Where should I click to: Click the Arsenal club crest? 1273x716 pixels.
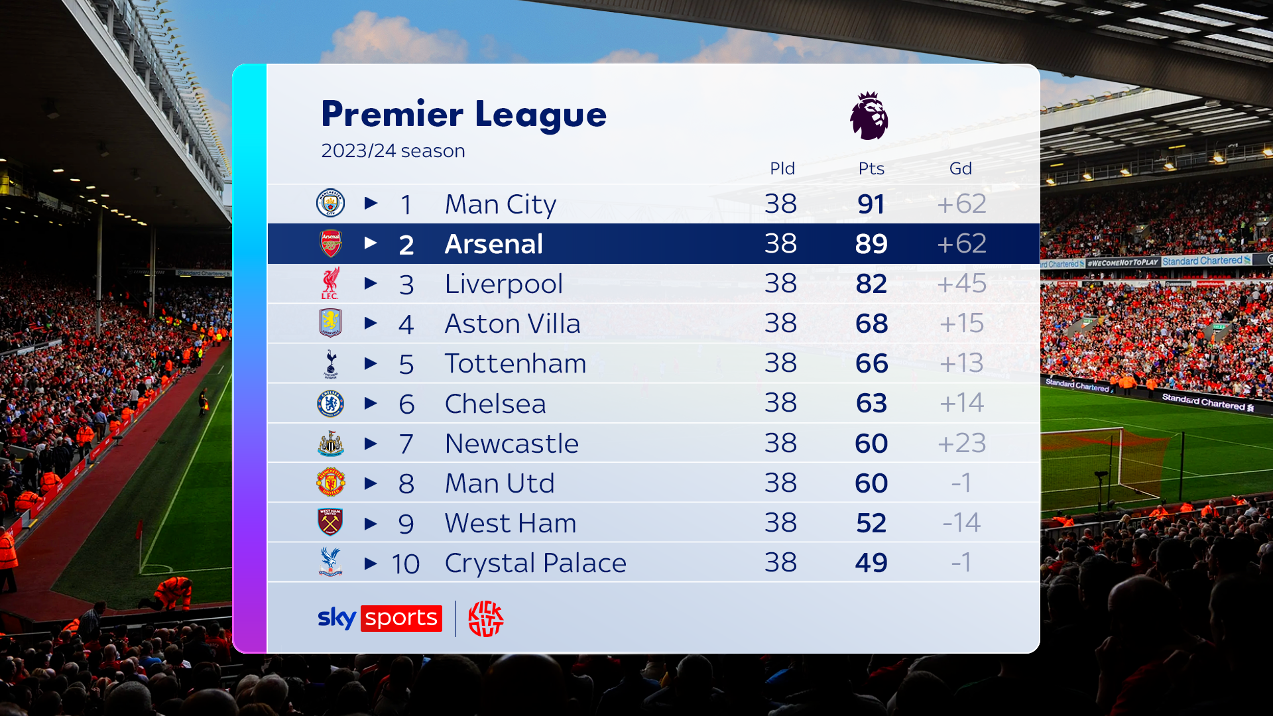click(x=330, y=244)
